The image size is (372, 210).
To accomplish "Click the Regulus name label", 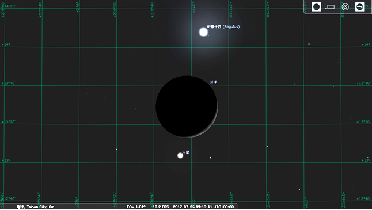I will [223, 27].
